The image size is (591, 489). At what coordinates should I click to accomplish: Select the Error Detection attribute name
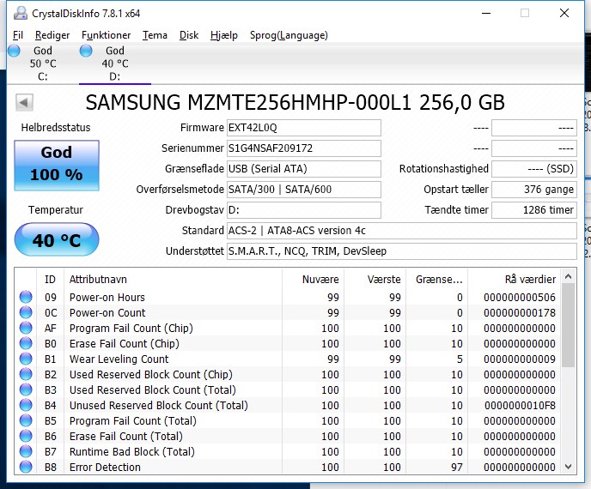tap(105, 468)
